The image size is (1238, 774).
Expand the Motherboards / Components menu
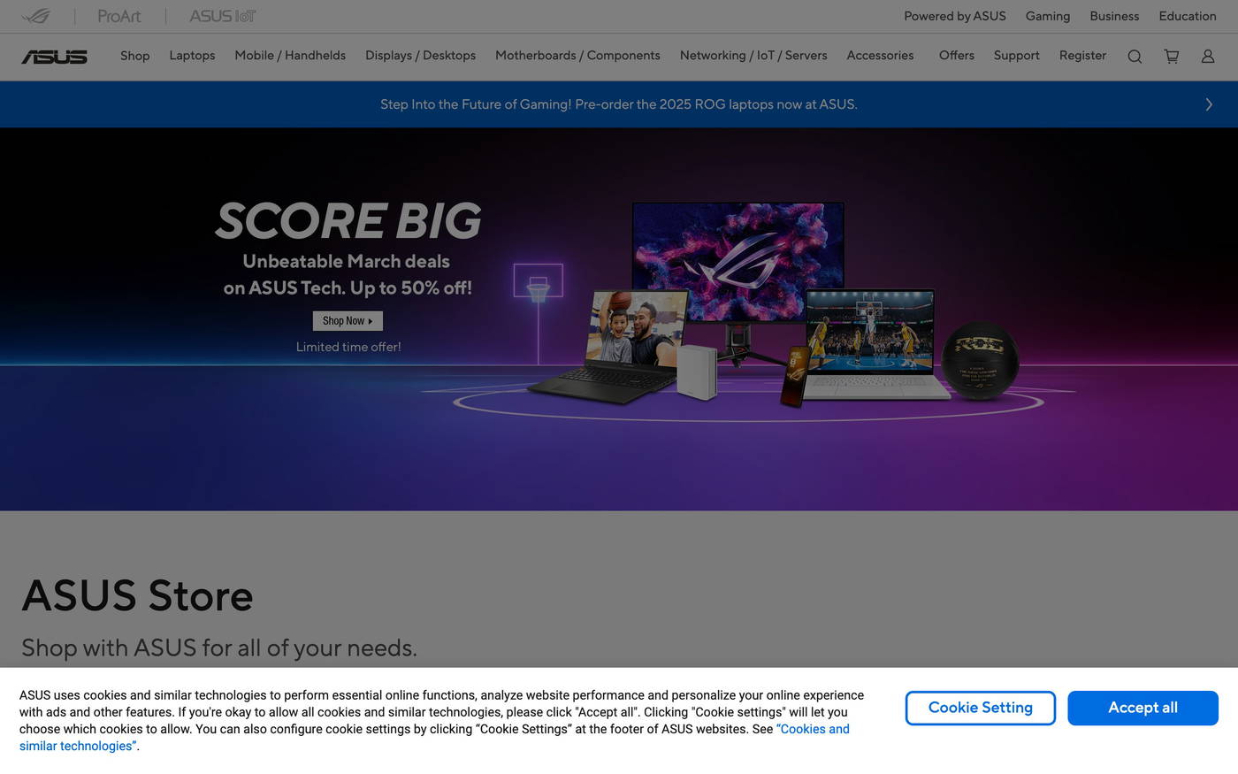(x=577, y=55)
